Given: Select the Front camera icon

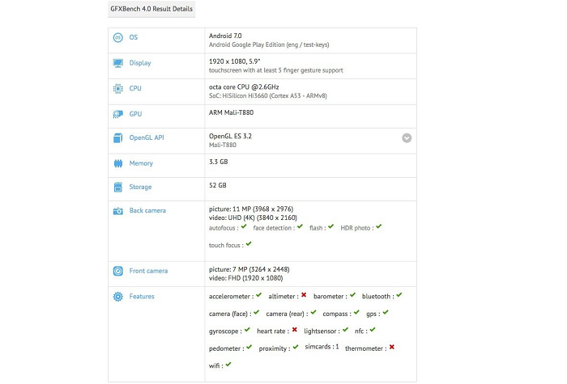Looking at the screenshot, I should (118, 271).
